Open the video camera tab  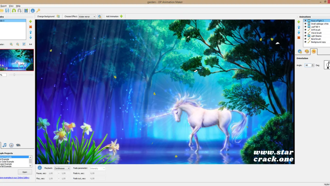[18, 145]
